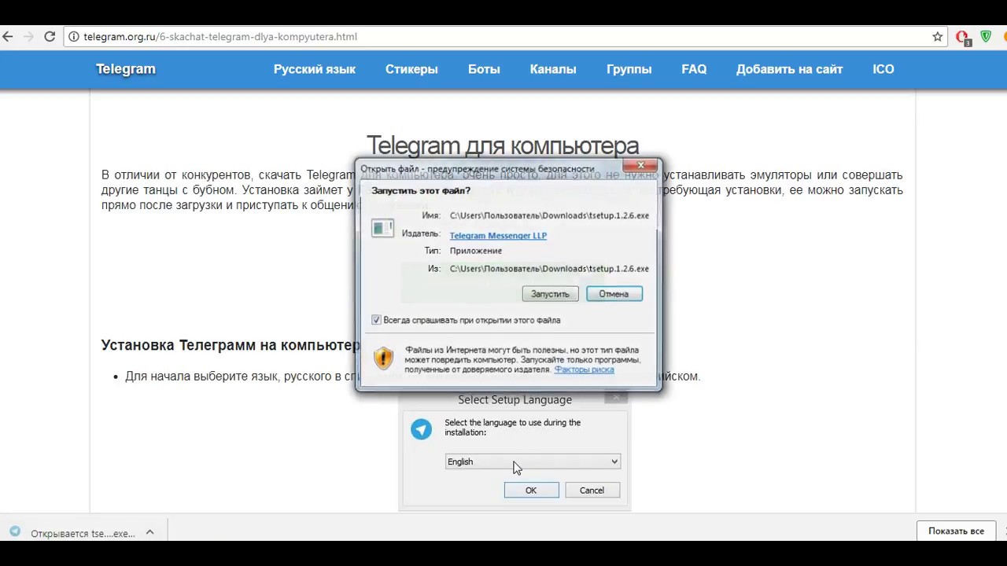1007x566 pixels.
Task: Bookmark this page with the star icon
Action: point(937,36)
